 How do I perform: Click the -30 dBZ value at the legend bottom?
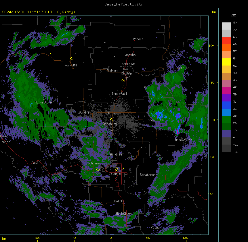236,152
